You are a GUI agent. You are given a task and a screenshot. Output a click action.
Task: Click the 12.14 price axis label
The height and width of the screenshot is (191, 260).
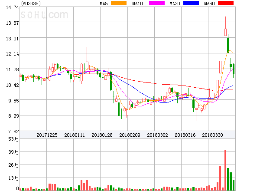12,54
